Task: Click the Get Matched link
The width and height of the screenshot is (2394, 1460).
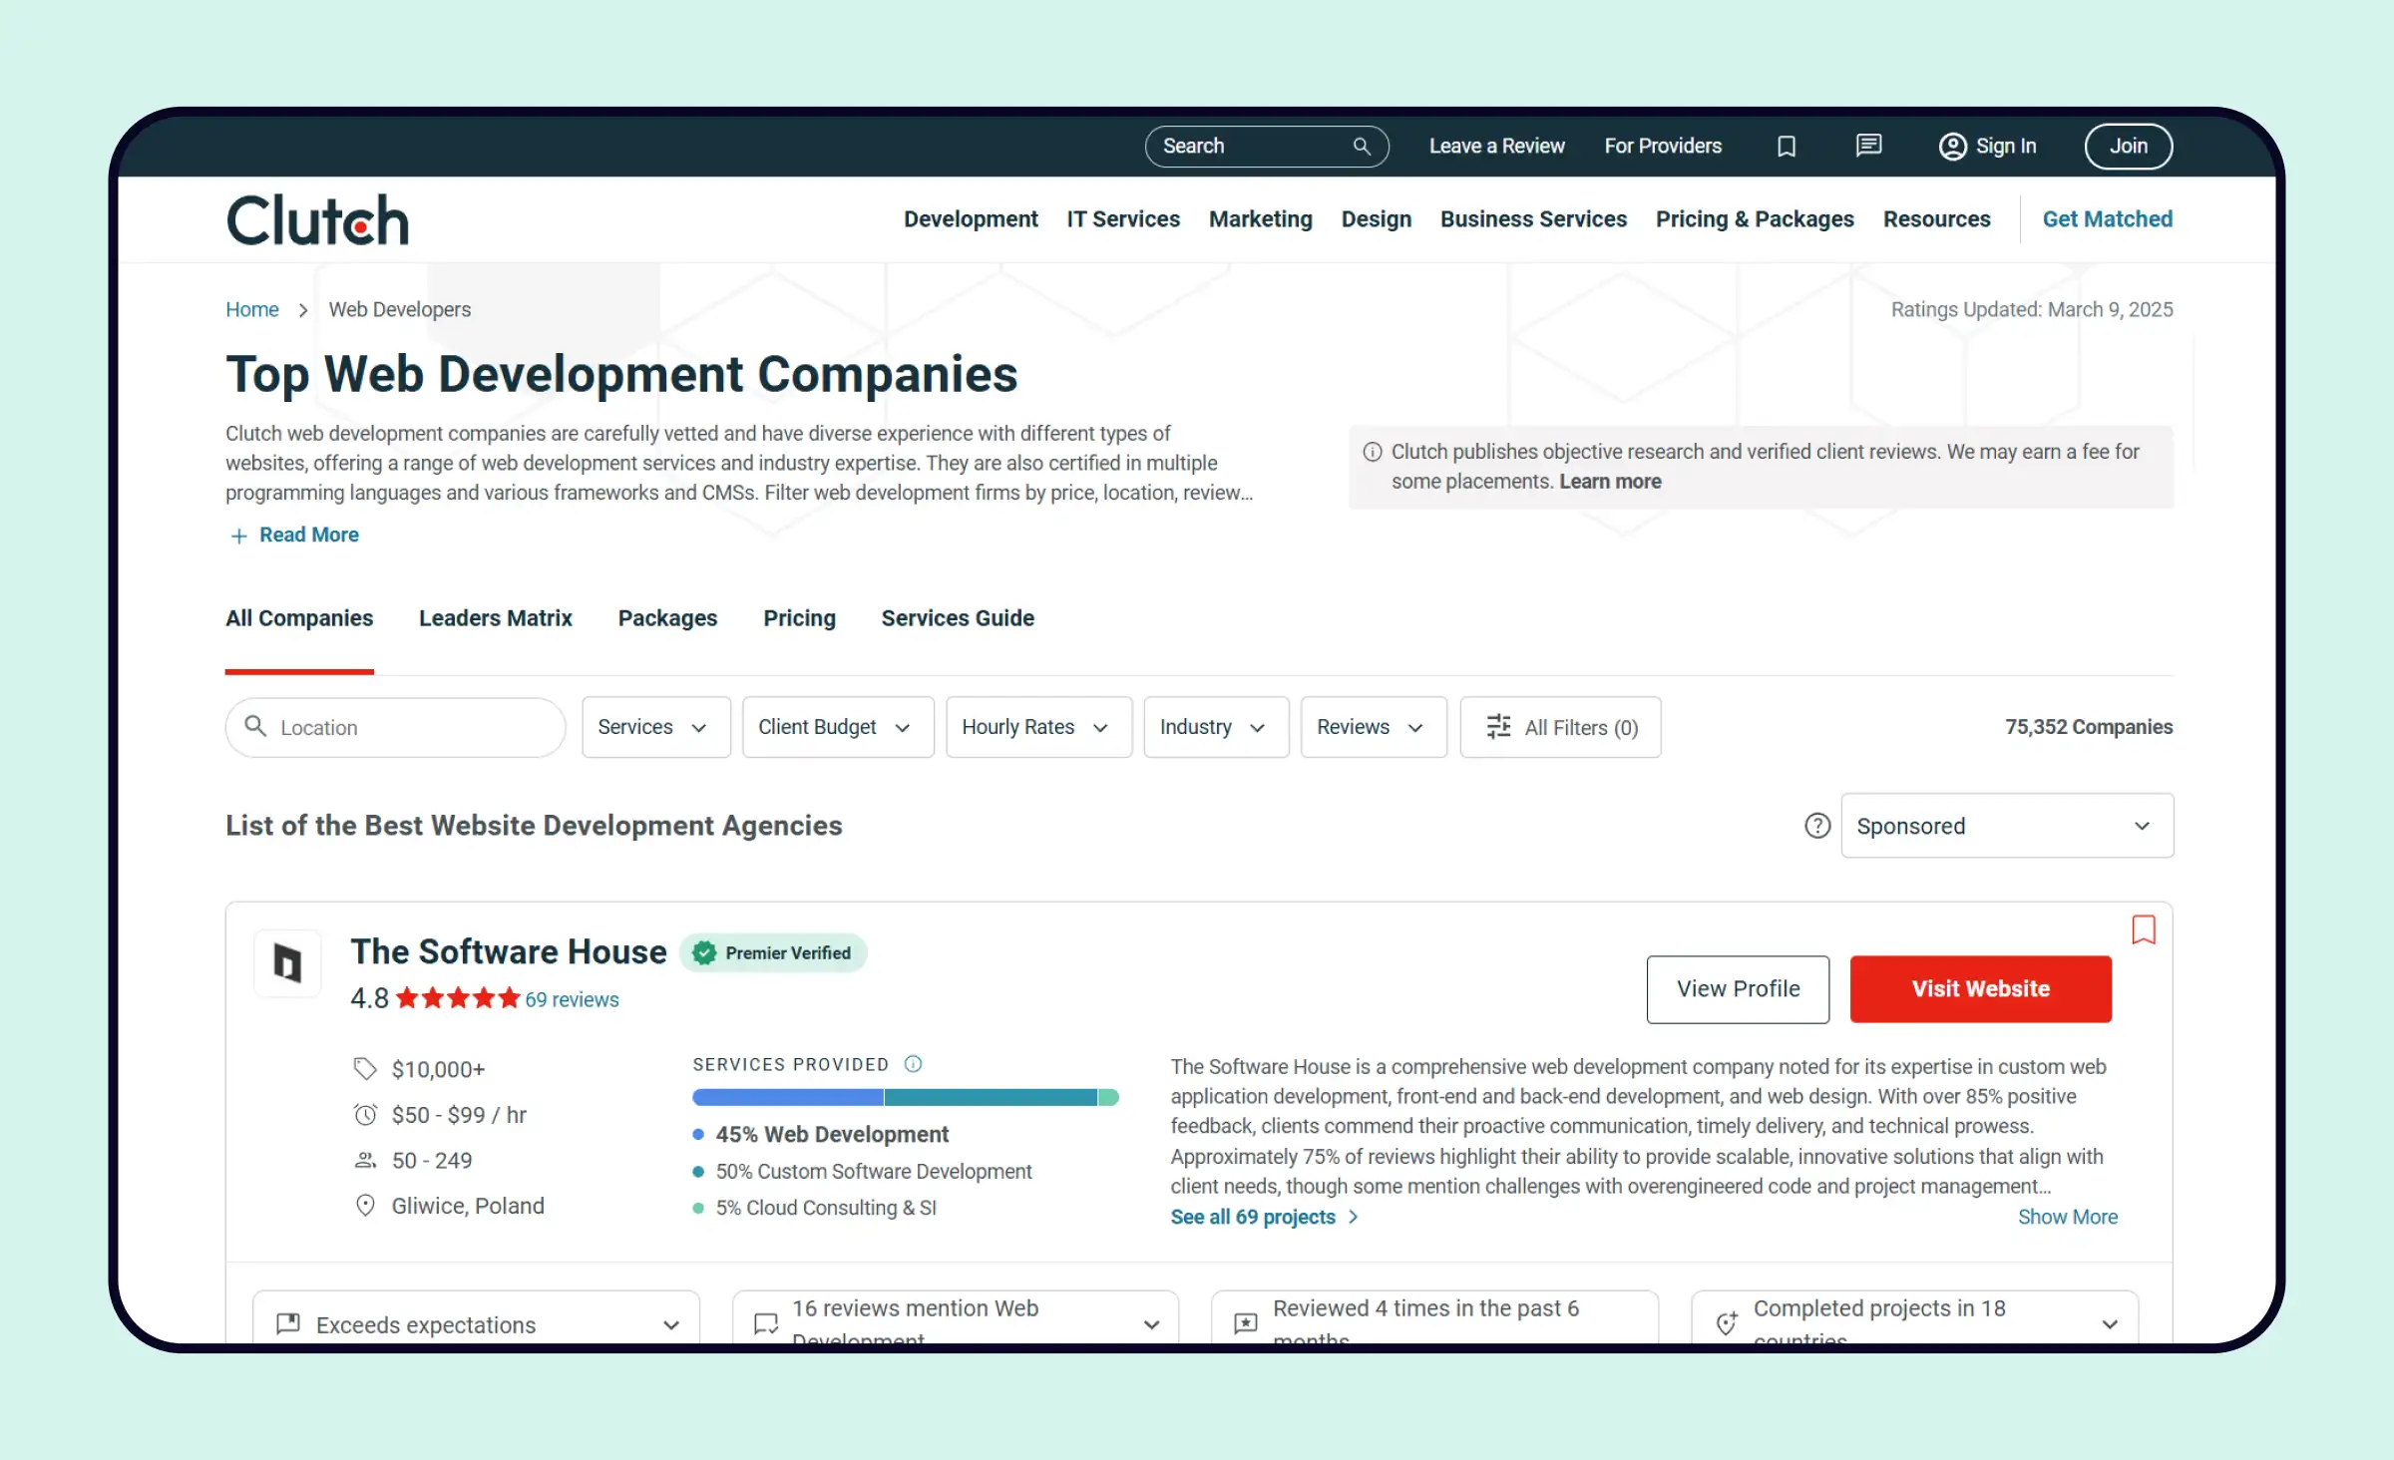Action: coord(2107,219)
